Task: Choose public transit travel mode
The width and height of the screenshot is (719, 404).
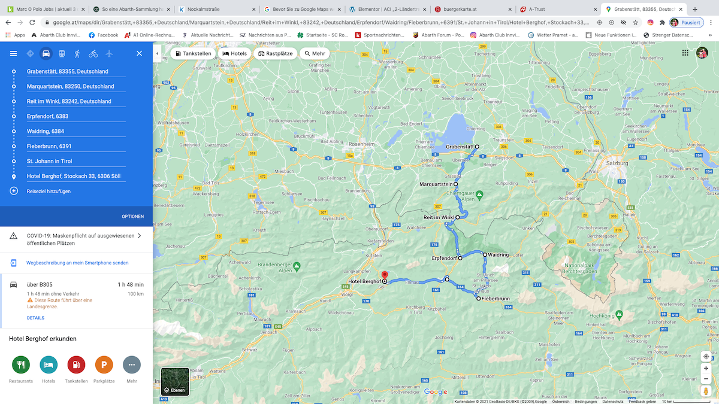Action: pos(62,54)
